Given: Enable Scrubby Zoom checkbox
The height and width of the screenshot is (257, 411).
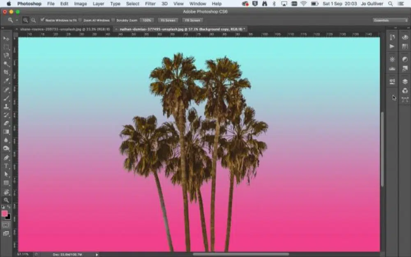Looking at the screenshot, I should [x=113, y=20].
